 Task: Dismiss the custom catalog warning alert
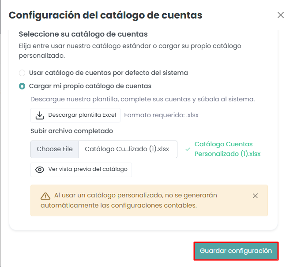(x=255, y=196)
